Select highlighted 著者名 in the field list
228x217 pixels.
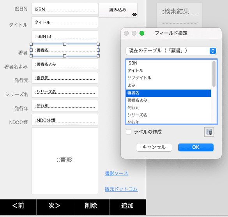tap(168, 93)
